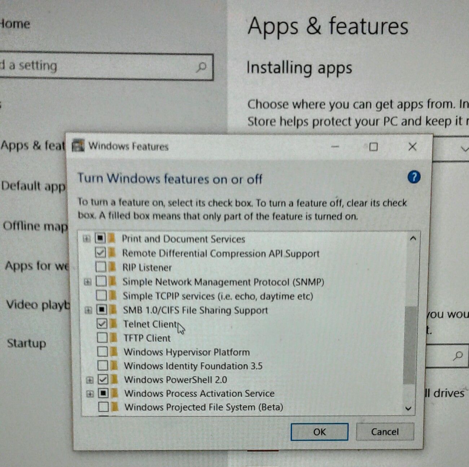The height and width of the screenshot is (467, 469).
Task: Open Apps for websites in Settings sidebar
Action: click(36, 266)
